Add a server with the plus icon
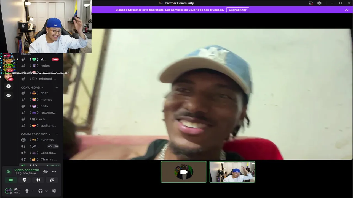Viewport: 353px width, 198px height. (x=9, y=86)
